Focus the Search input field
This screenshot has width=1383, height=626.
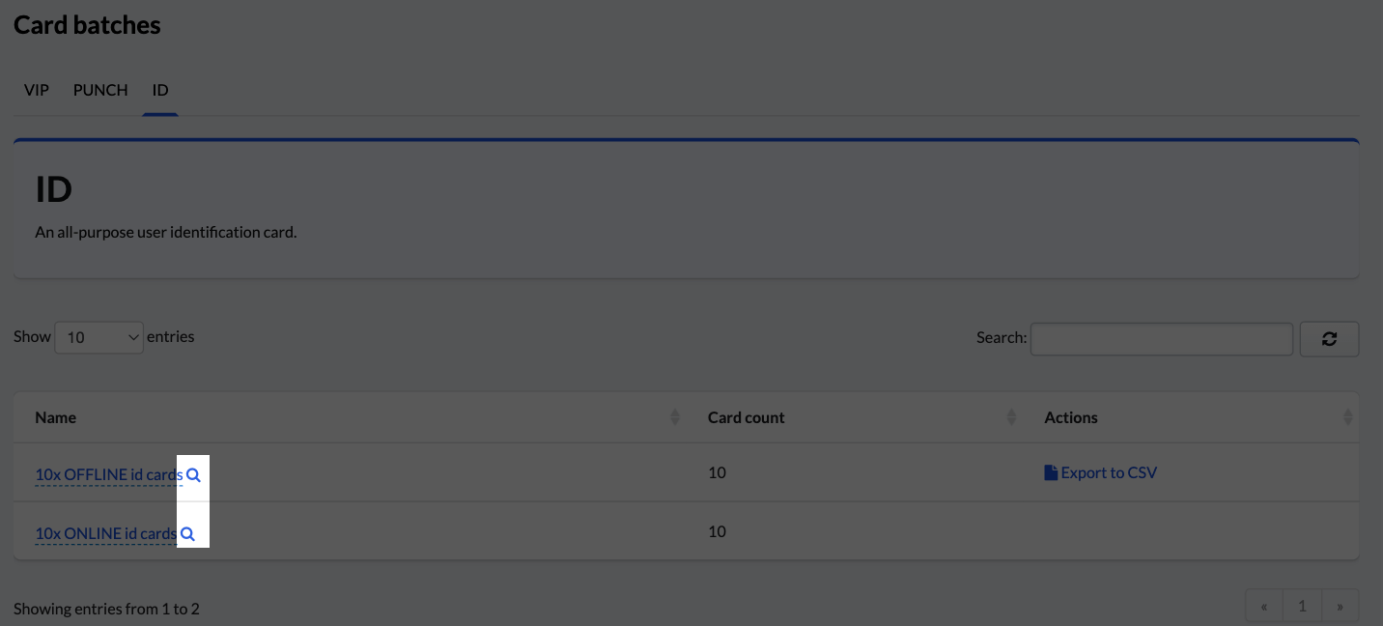[1161, 339]
